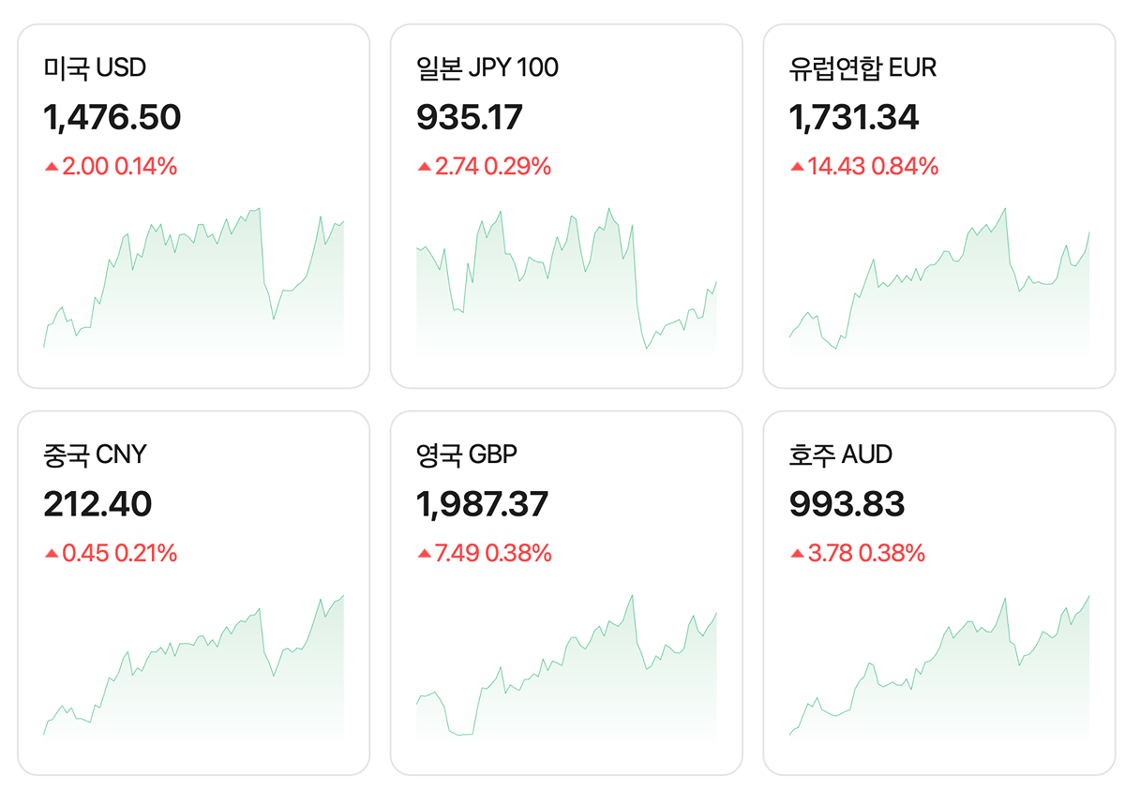The image size is (1125, 790).
Task: Click the red up triangle on AUD card
Action: pos(797,554)
